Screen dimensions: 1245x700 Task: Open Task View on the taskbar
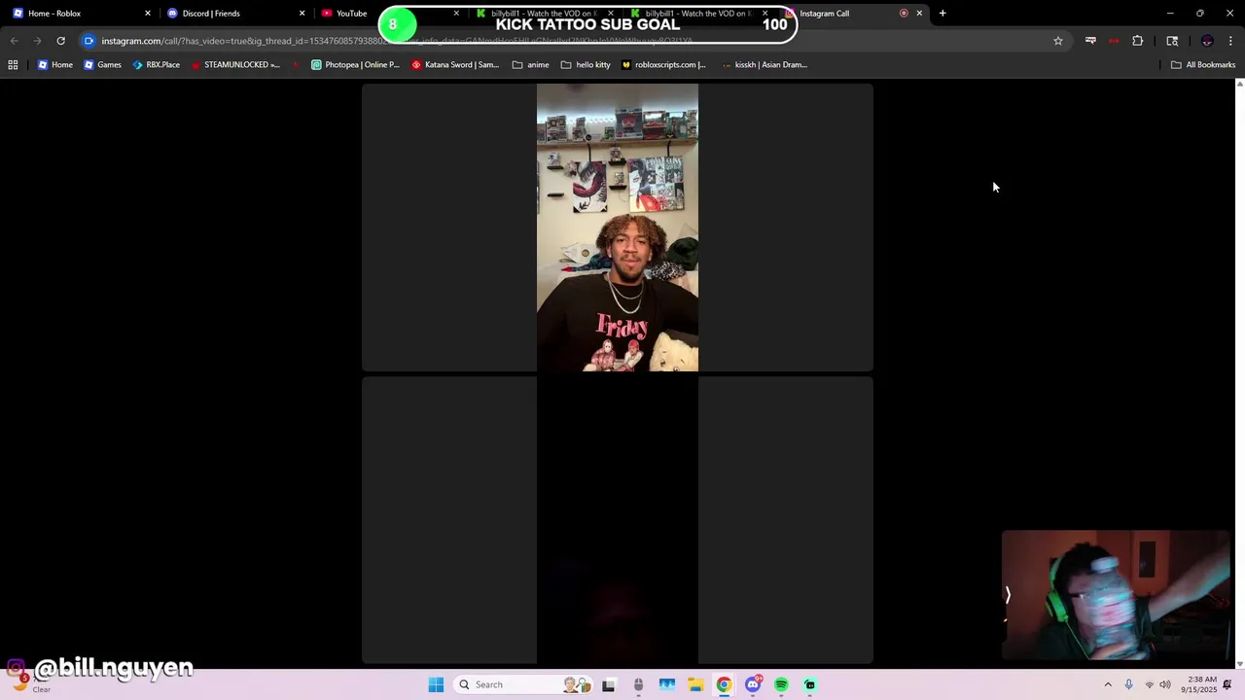click(609, 684)
